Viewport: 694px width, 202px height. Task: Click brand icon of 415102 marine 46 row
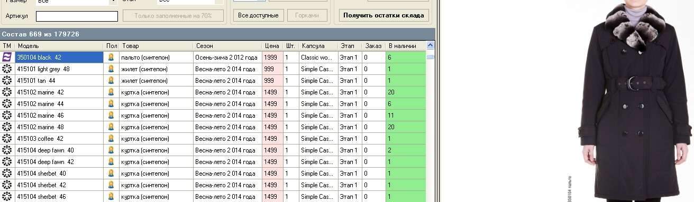[7, 115]
